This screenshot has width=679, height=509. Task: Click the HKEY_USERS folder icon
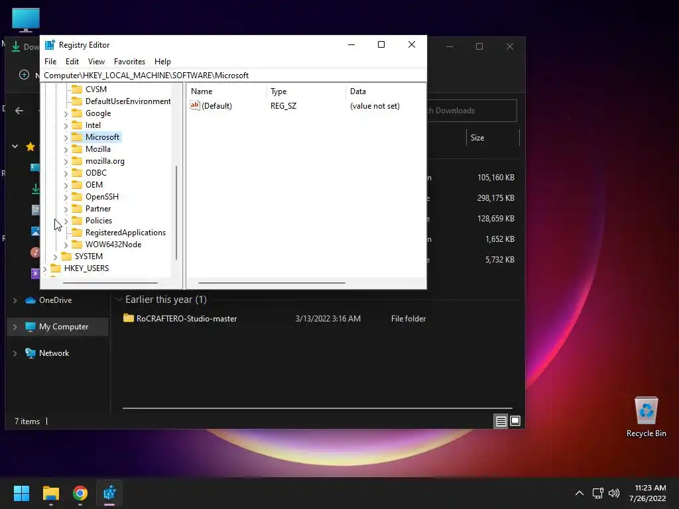click(x=56, y=268)
